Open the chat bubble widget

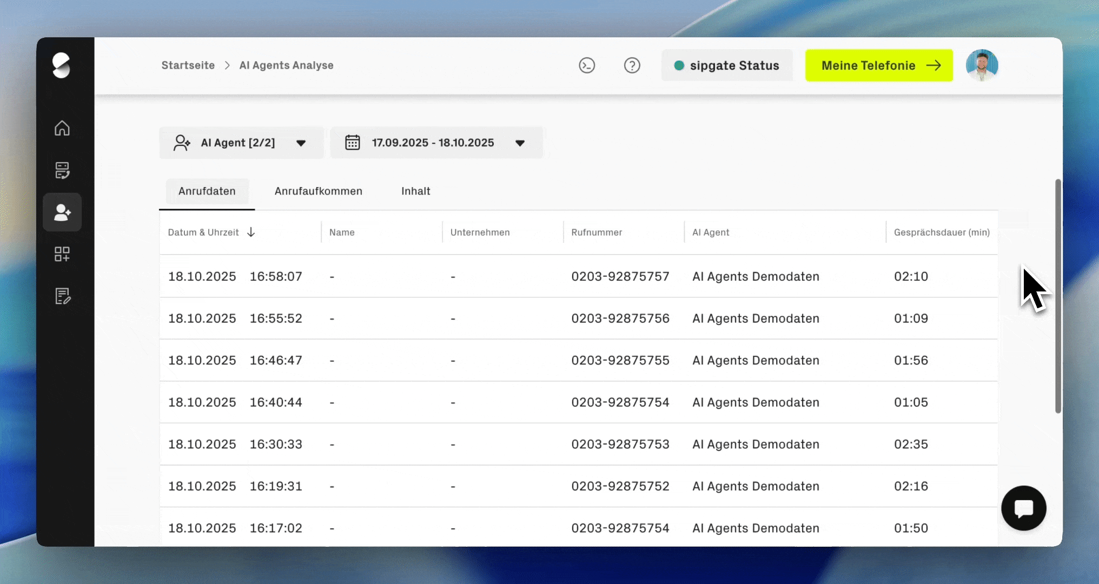click(1023, 508)
